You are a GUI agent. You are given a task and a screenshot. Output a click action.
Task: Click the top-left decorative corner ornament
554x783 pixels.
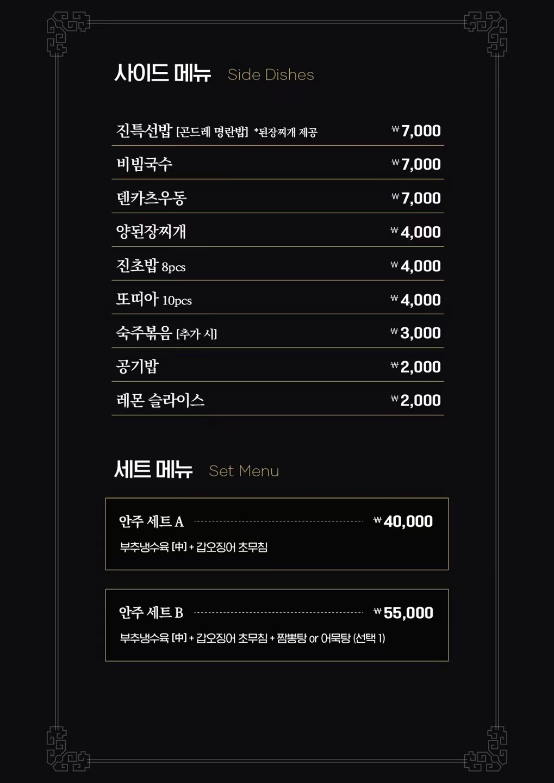[x=65, y=33]
